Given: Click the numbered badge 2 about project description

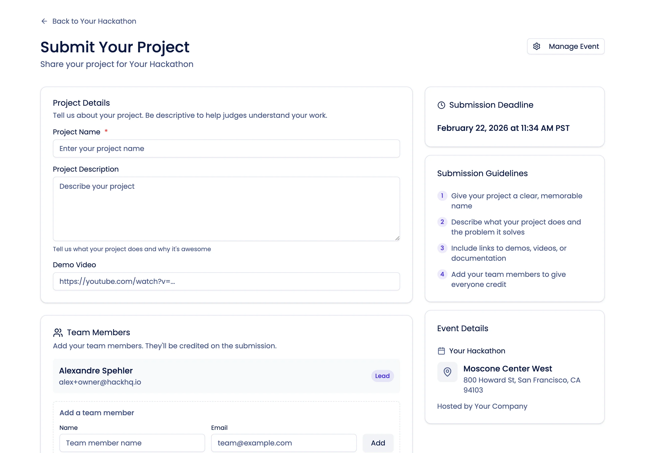Looking at the screenshot, I should [x=442, y=222].
